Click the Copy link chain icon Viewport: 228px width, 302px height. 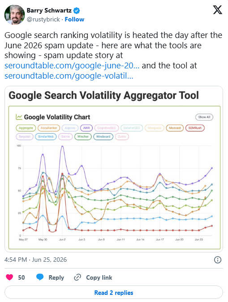point(77,277)
